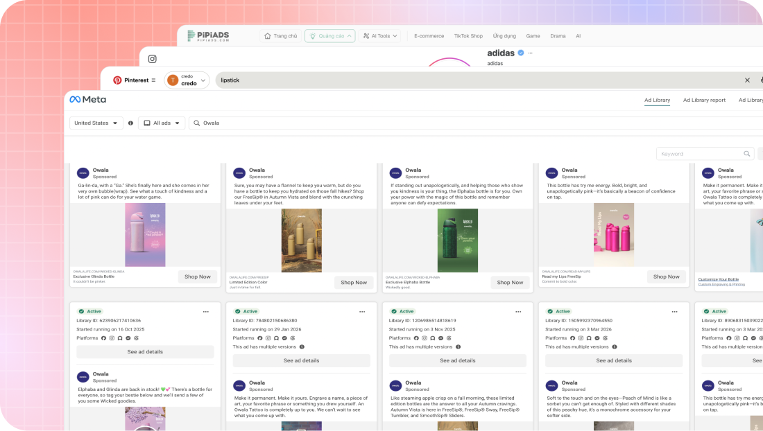763x431 pixels.
Task: Click multiple versions info icon for ad 1505992370964550
Action: coord(614,347)
